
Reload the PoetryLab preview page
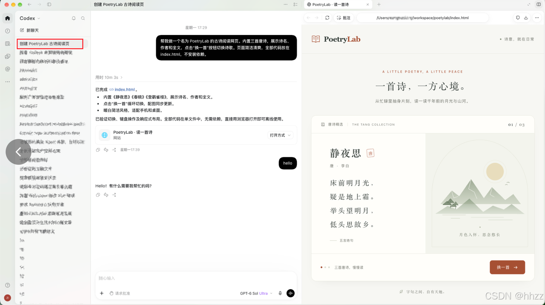[x=327, y=18]
